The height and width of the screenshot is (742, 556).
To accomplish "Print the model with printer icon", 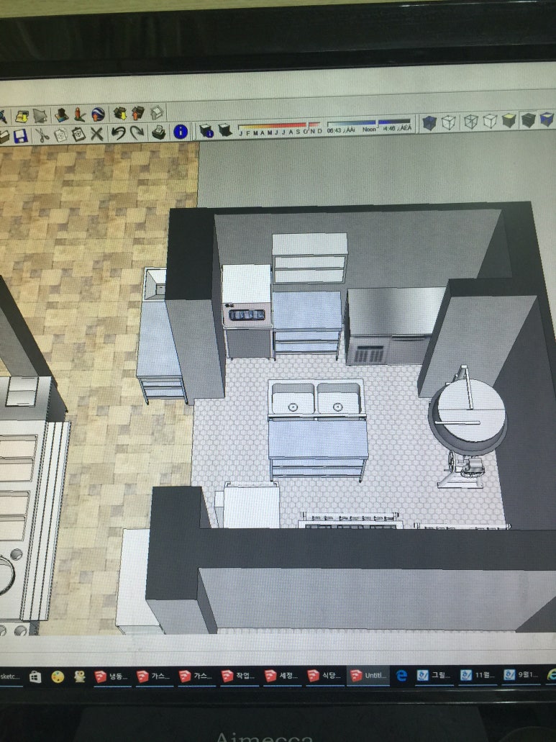I will point(158,132).
